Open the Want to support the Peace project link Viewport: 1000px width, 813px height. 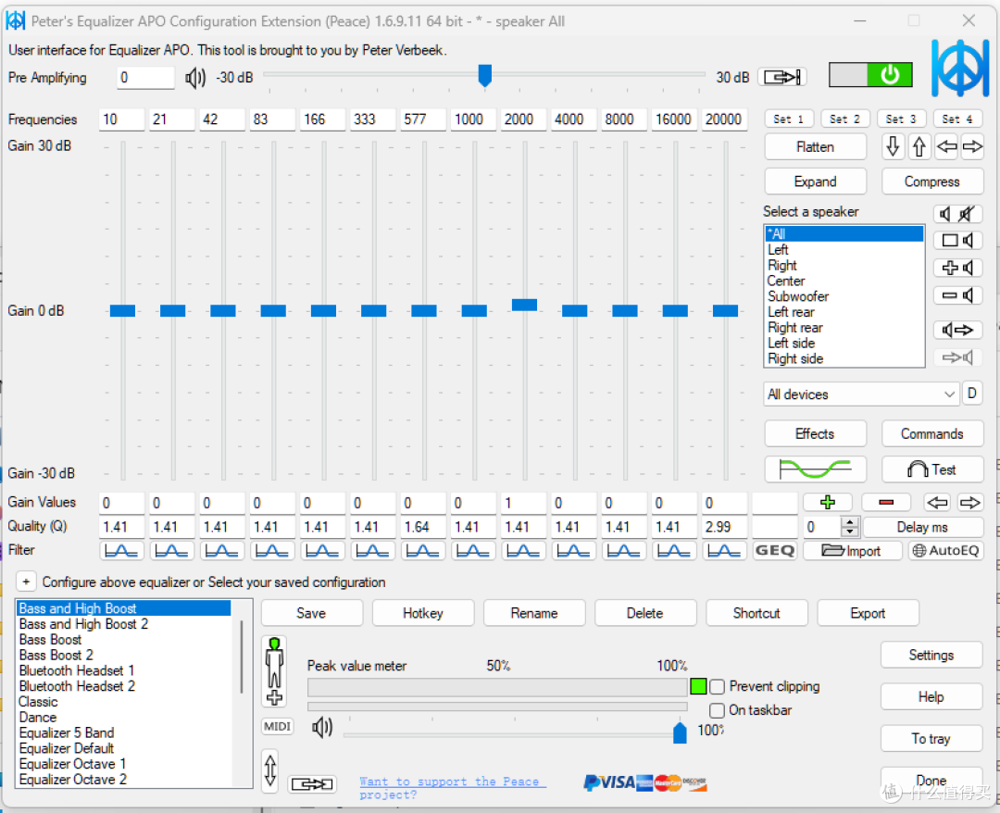[452, 787]
